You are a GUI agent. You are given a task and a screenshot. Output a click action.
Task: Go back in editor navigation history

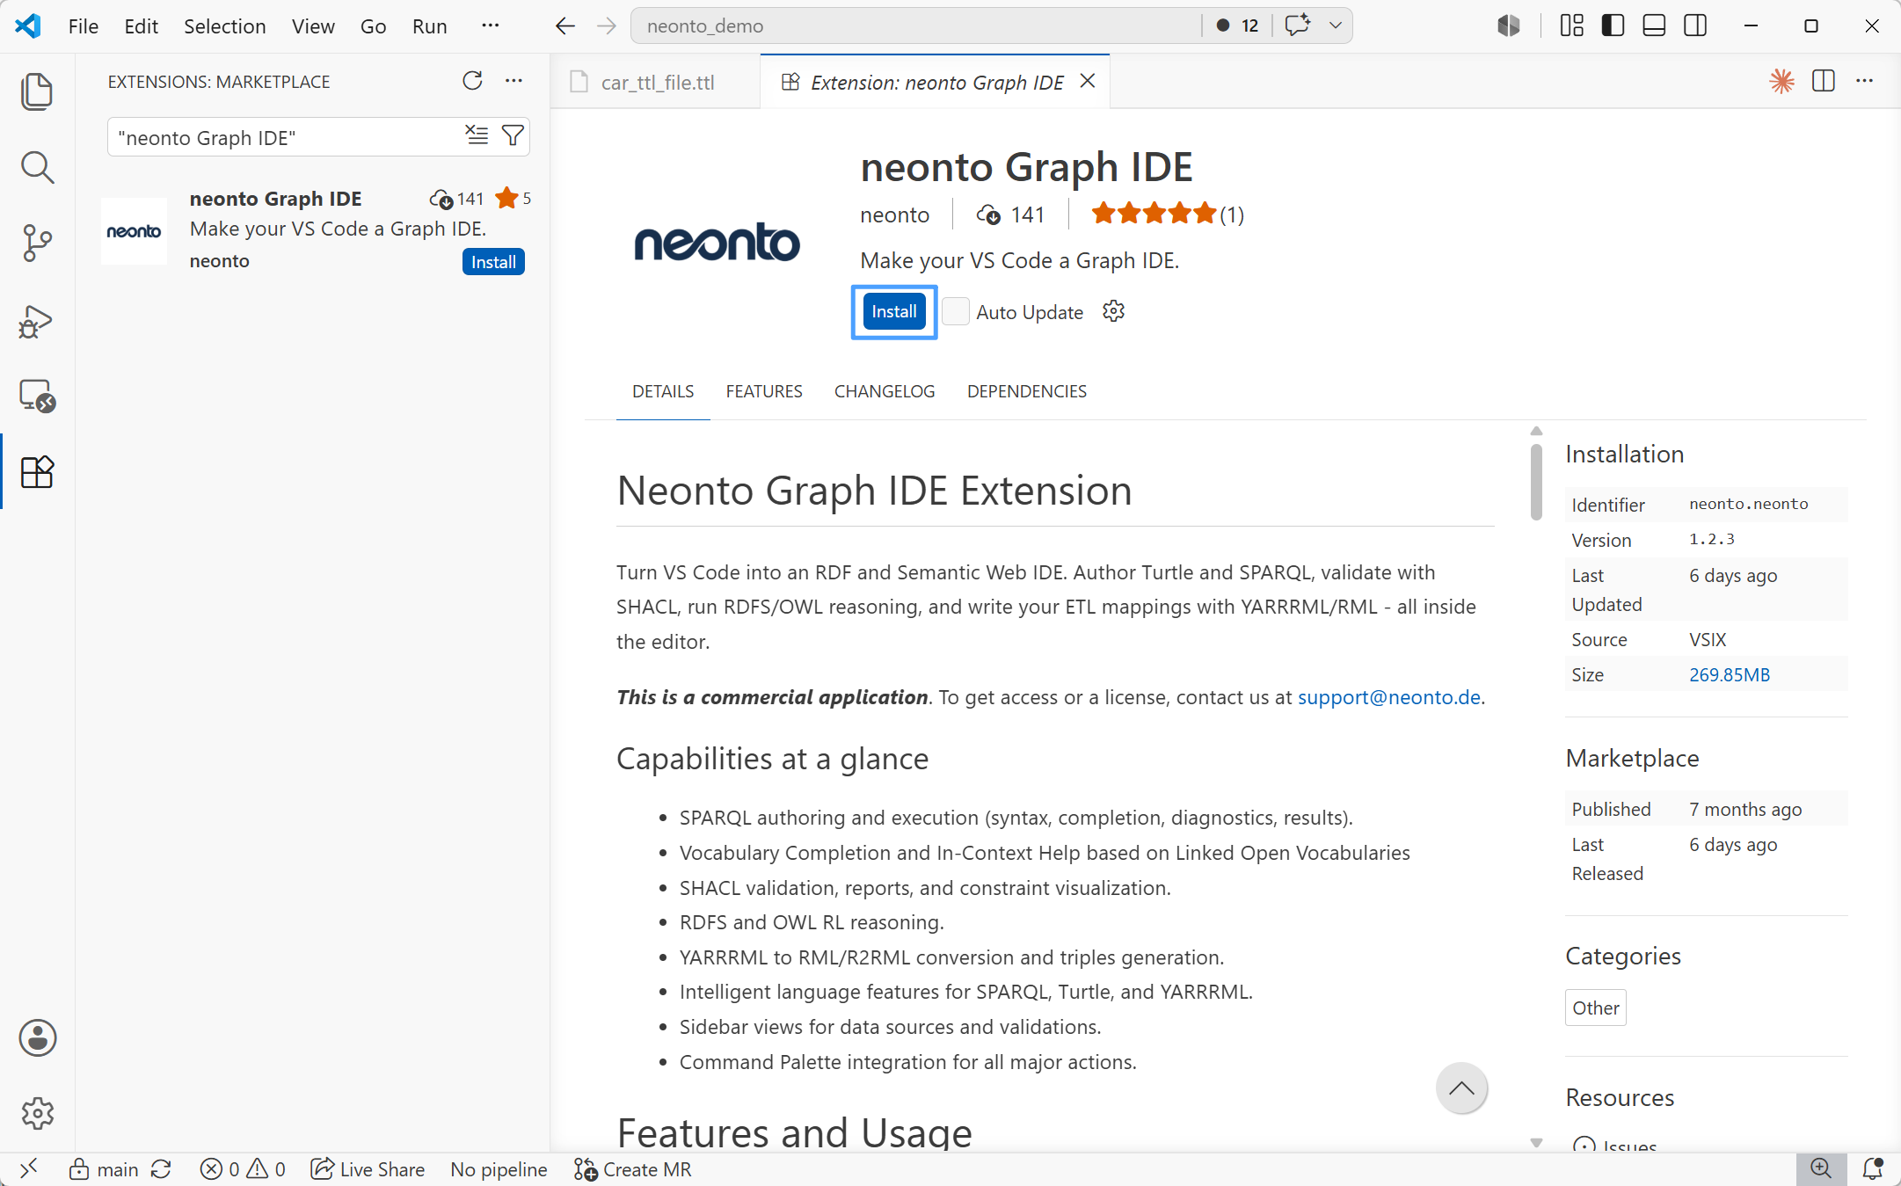564,25
